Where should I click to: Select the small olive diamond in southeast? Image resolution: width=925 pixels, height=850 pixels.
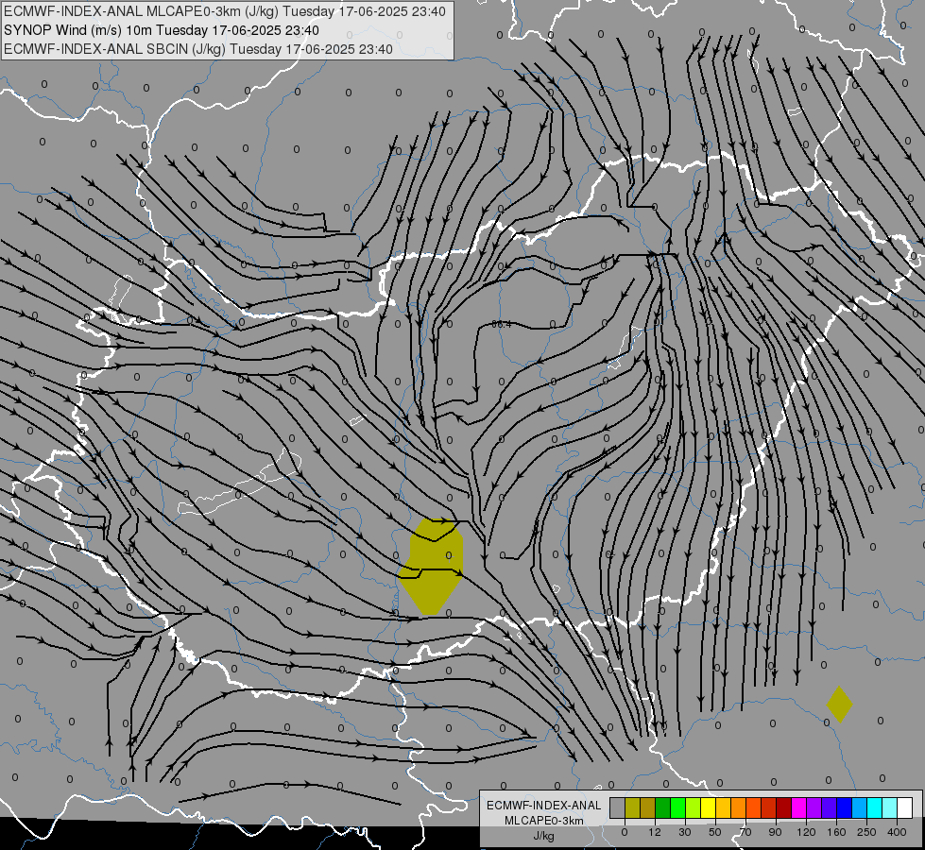pyautogui.click(x=839, y=705)
